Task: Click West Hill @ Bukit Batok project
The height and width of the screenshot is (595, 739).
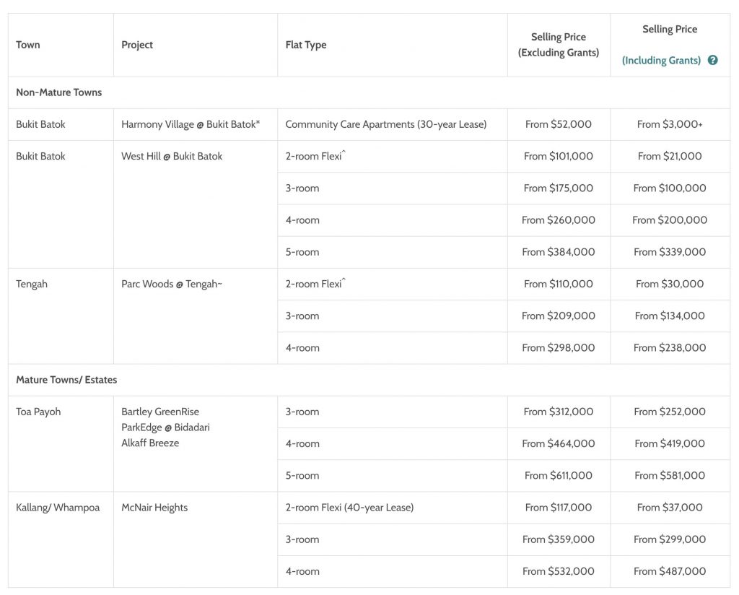Action: [172, 156]
